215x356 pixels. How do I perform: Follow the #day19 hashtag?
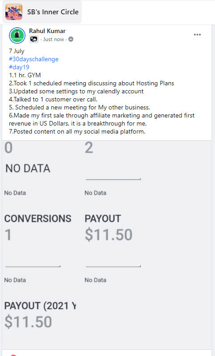pos(19,67)
